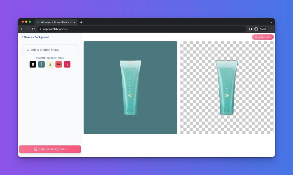Select the lipstick sample on pink background
Image resolution: width=293 pixels, height=175 pixels.
pyautogui.click(x=67, y=64)
